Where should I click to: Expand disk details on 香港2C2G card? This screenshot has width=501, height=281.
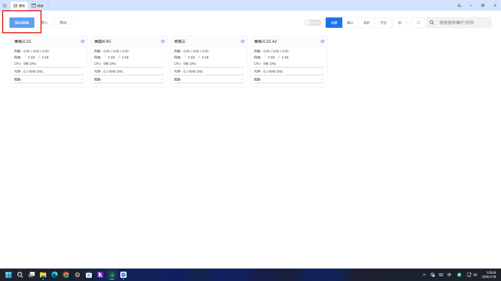pos(83,79)
